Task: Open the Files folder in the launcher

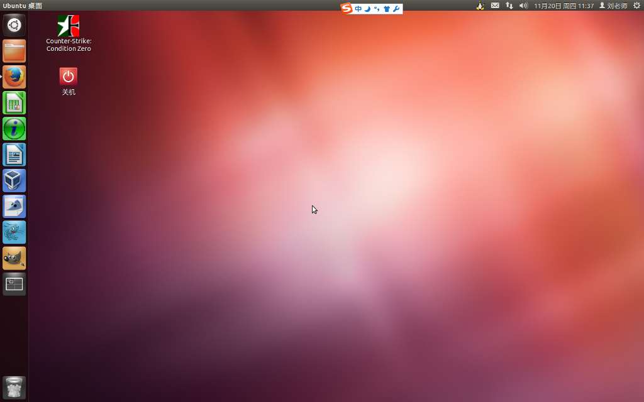Action: [14, 51]
